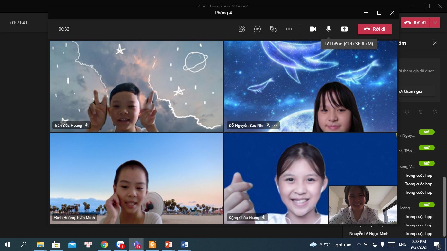Click the trash icon to delete rooms
The width and height of the screenshot is (447, 251).
point(421,112)
